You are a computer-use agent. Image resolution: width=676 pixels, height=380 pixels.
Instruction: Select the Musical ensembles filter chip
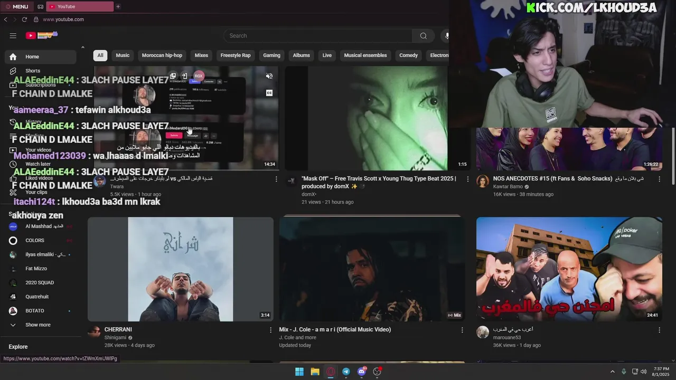[x=365, y=55]
